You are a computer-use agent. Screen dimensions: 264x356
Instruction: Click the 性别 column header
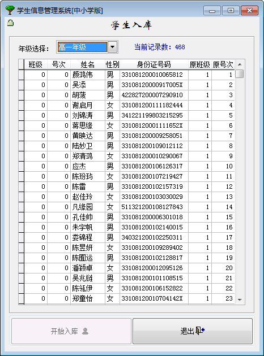112,64
